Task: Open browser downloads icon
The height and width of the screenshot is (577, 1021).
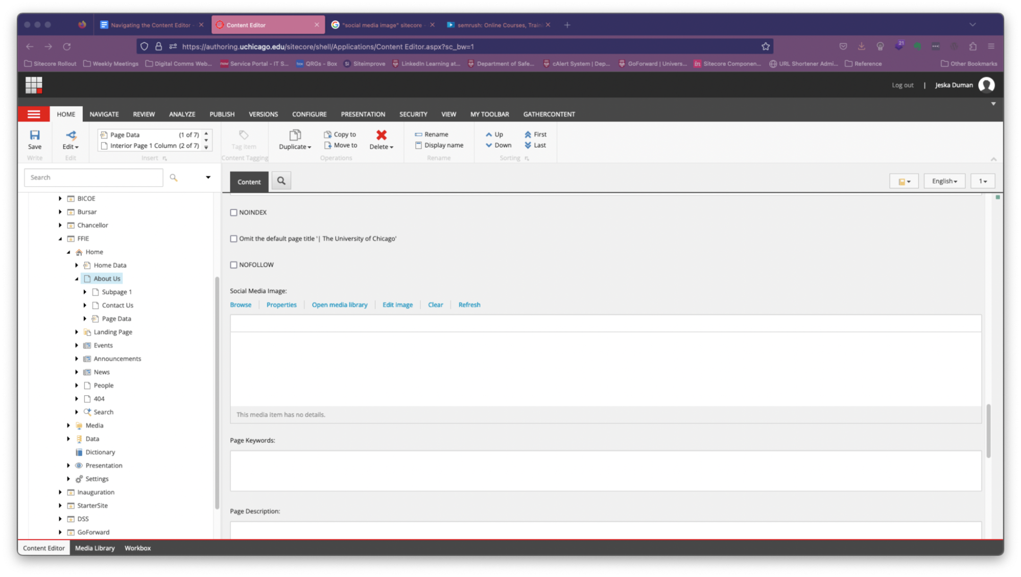Action: tap(861, 46)
